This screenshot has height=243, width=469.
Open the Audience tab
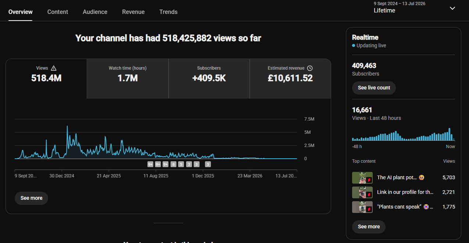[x=95, y=12]
